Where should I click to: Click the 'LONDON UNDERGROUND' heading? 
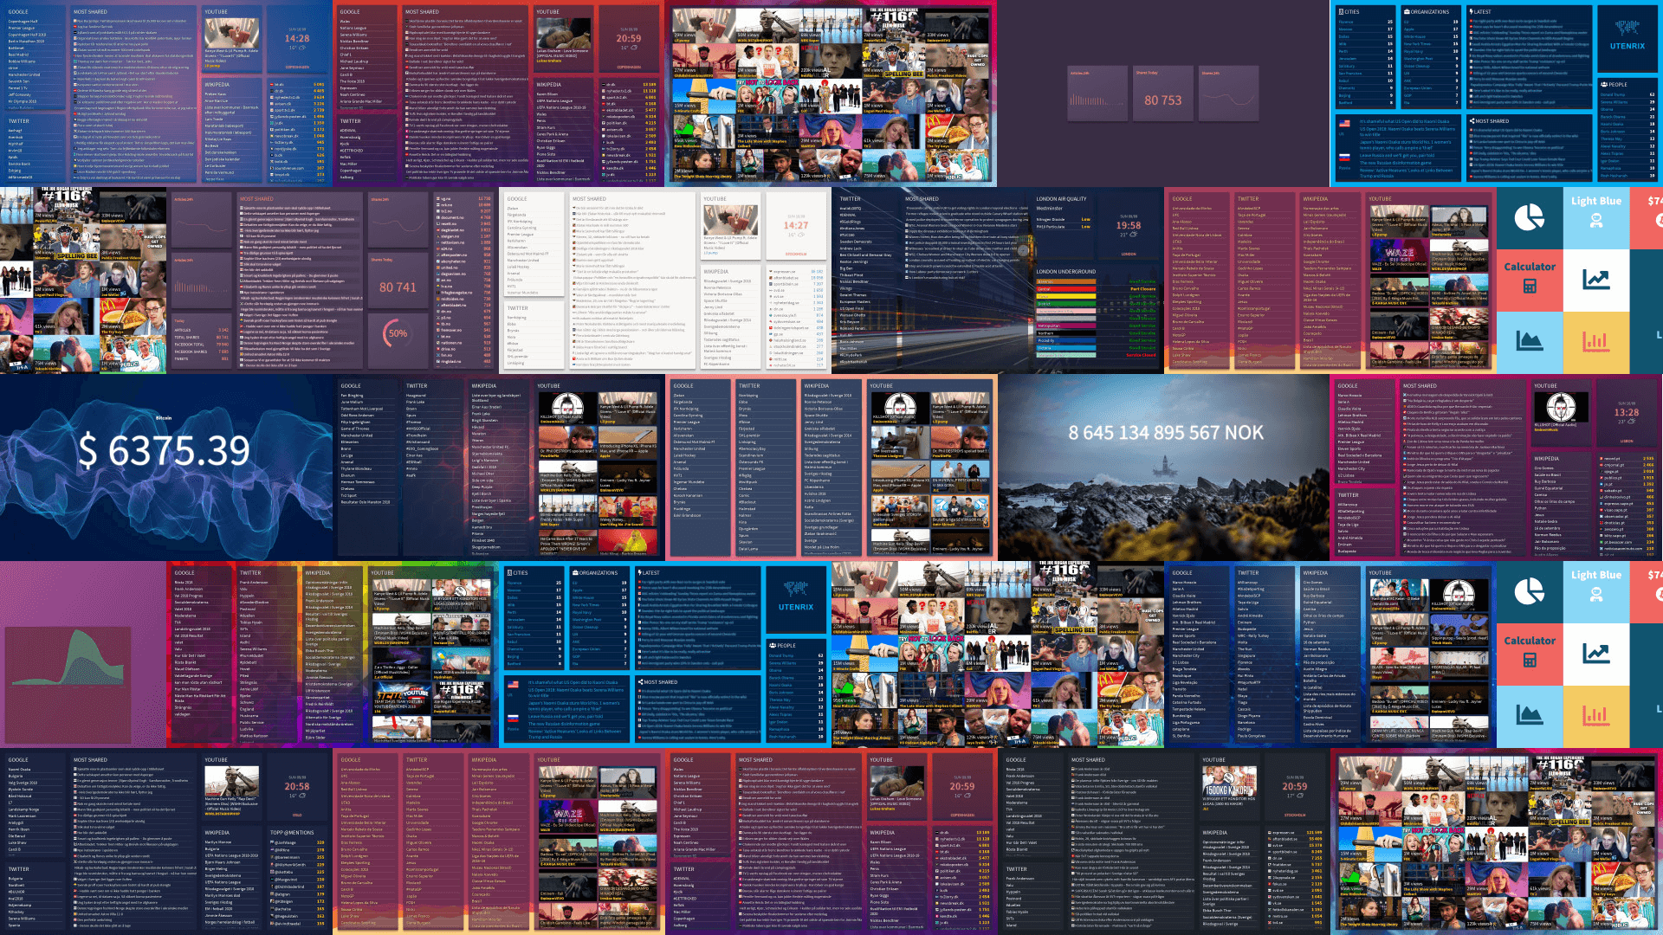[x=1066, y=272]
